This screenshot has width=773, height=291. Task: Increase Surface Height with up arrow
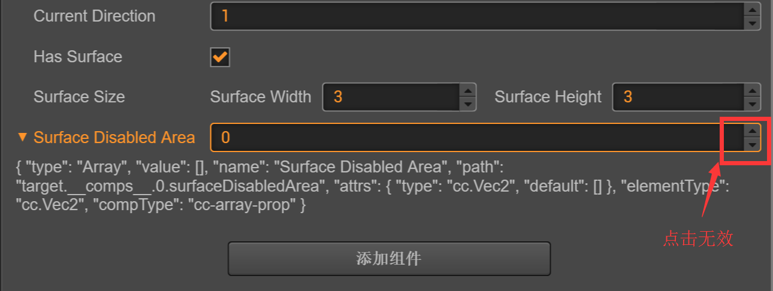(752, 90)
